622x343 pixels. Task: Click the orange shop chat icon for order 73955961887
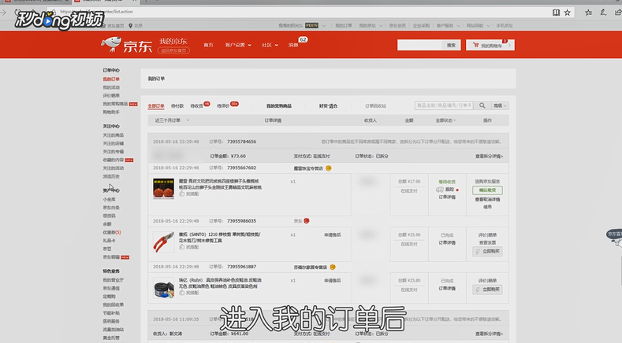(333, 267)
